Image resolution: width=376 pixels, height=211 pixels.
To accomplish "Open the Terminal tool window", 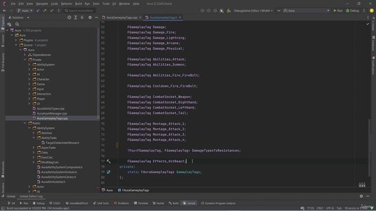I will coord(141,203).
